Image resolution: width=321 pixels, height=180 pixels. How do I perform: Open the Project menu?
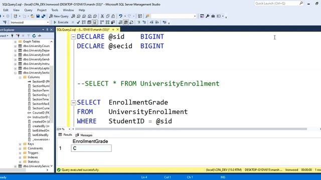pos(42,10)
